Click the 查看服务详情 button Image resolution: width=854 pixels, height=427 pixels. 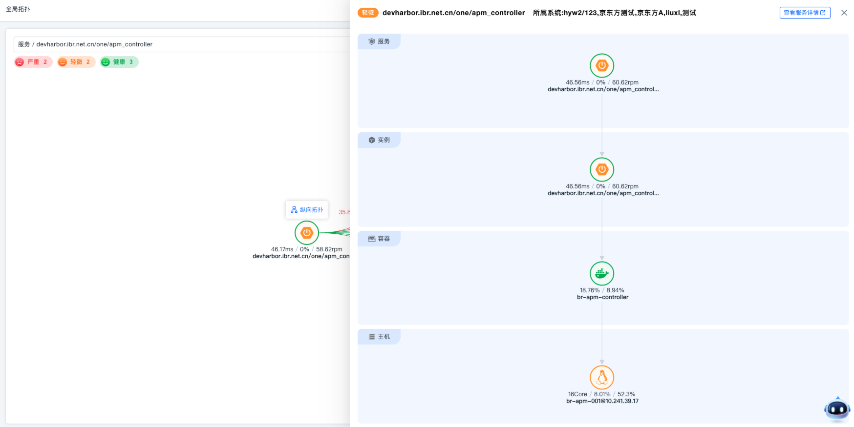[804, 13]
